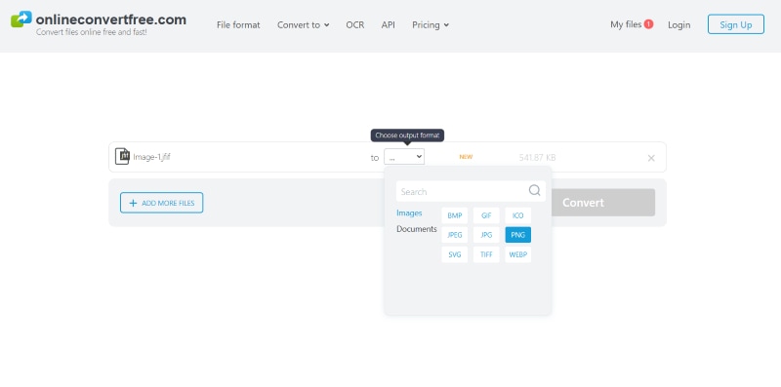Choose PNG output format
The height and width of the screenshot is (387, 781).
518,235
